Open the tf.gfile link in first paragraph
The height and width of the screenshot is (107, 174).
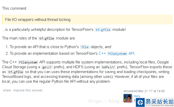point(103,30)
